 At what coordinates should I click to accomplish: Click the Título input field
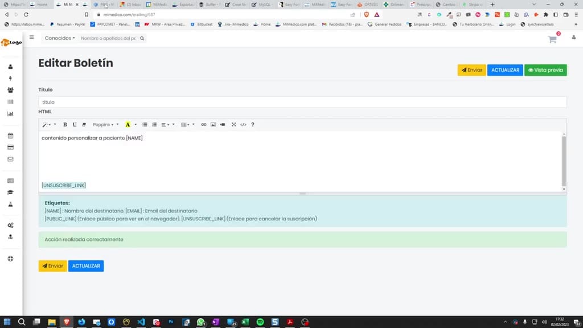click(302, 102)
